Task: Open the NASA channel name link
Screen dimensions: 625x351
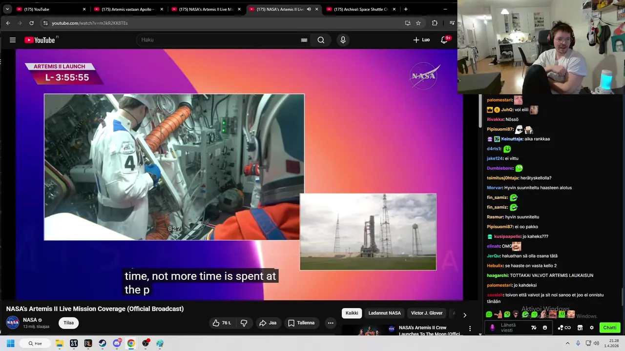Action: click(x=30, y=320)
